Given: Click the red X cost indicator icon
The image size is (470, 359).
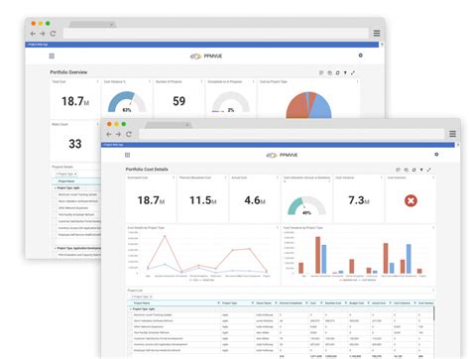Looking at the screenshot, I should click(x=411, y=200).
